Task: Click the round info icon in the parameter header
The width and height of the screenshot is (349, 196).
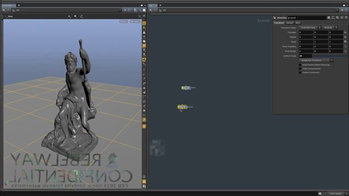Action: pos(342,17)
